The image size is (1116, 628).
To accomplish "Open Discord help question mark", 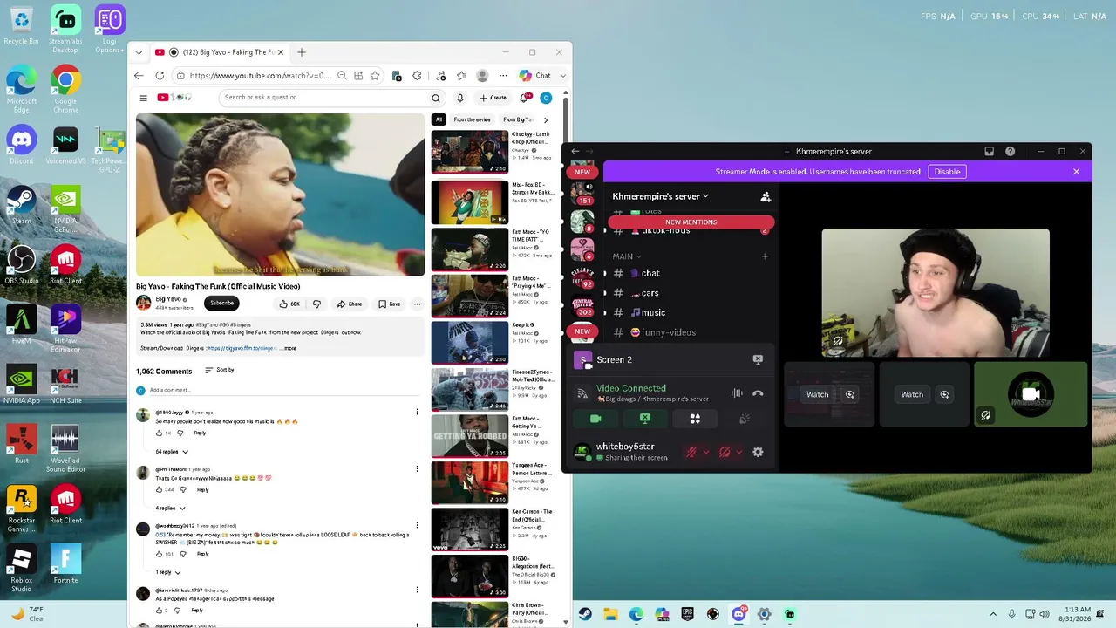I will pyautogui.click(x=1010, y=151).
